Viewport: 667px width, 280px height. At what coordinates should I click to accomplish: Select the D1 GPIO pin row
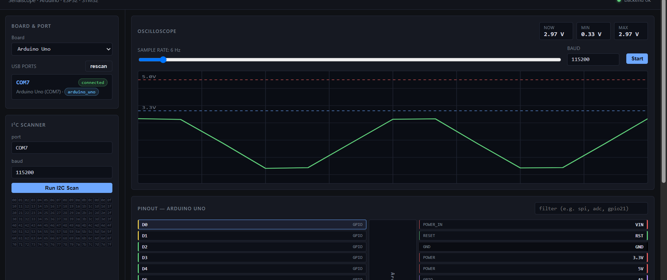coord(252,236)
